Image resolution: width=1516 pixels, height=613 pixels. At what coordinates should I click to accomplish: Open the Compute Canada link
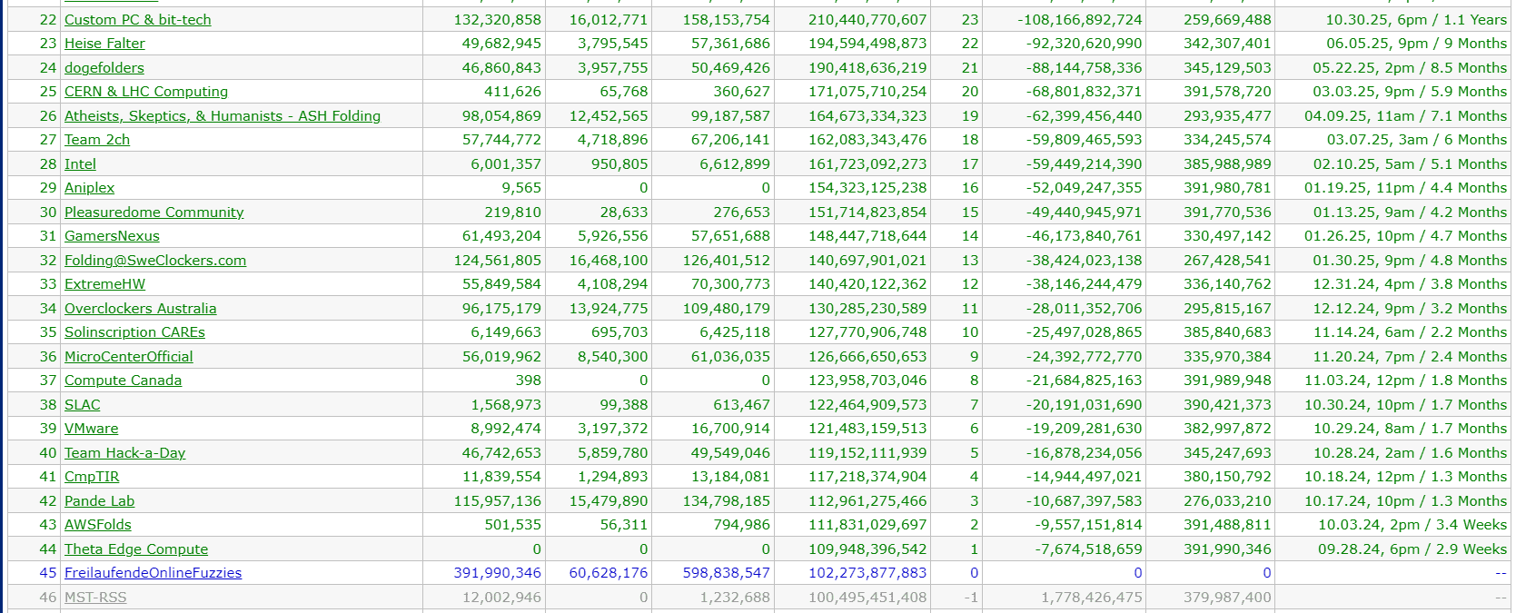tap(123, 381)
